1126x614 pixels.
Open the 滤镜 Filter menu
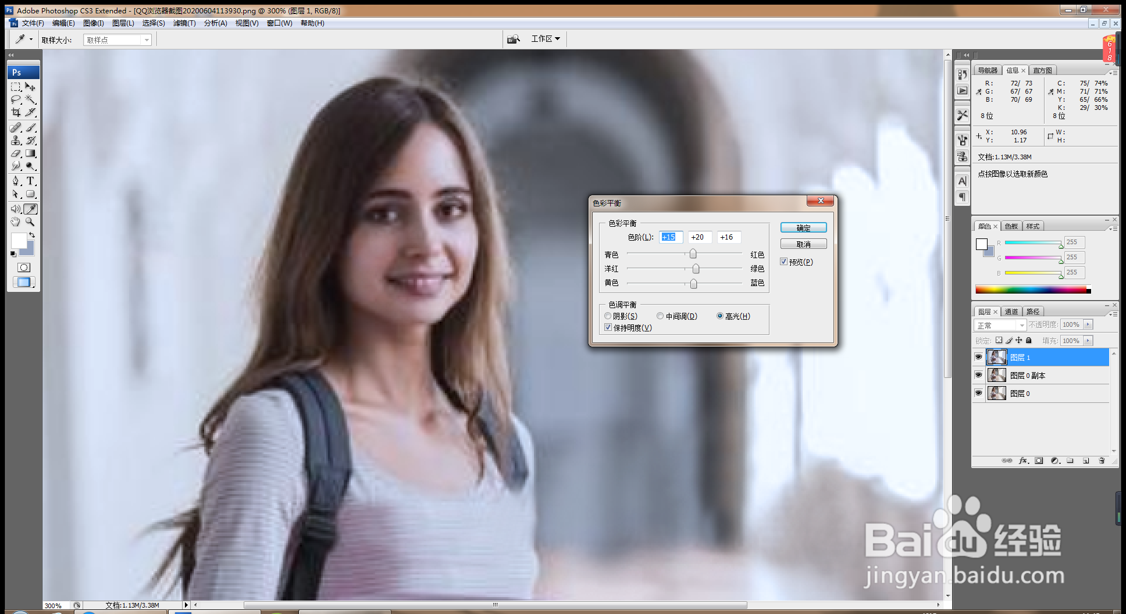[184, 23]
